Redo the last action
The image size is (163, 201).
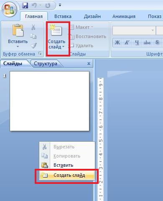tap(48, 5)
